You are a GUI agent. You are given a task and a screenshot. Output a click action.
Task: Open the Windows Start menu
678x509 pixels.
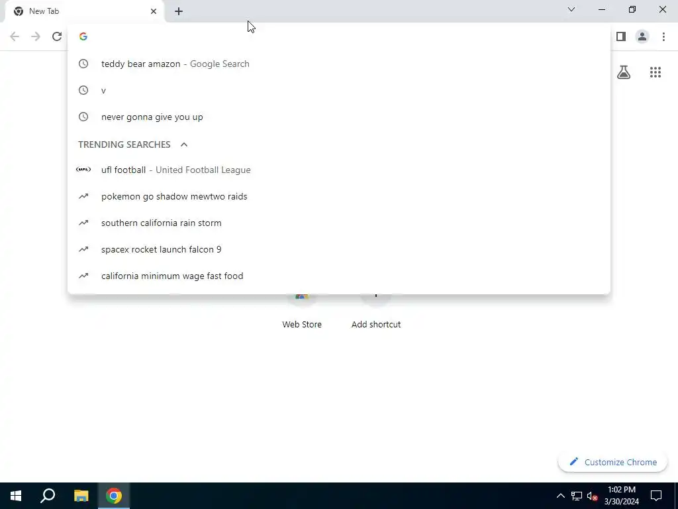click(x=16, y=496)
